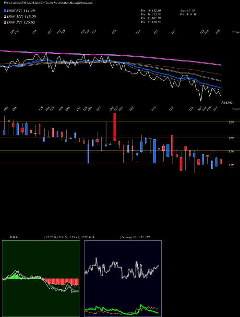Open the dark blue ADX indicator panel
240x317 pixels.
click(x=123, y=279)
